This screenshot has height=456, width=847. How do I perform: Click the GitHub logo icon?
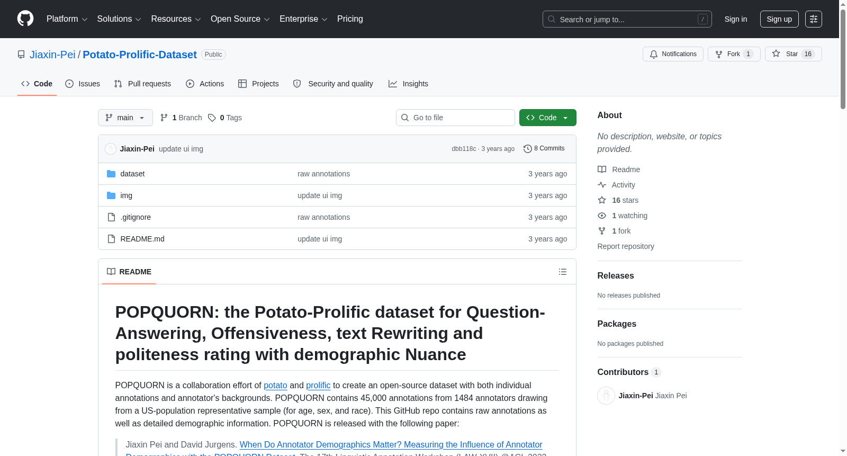click(x=25, y=19)
